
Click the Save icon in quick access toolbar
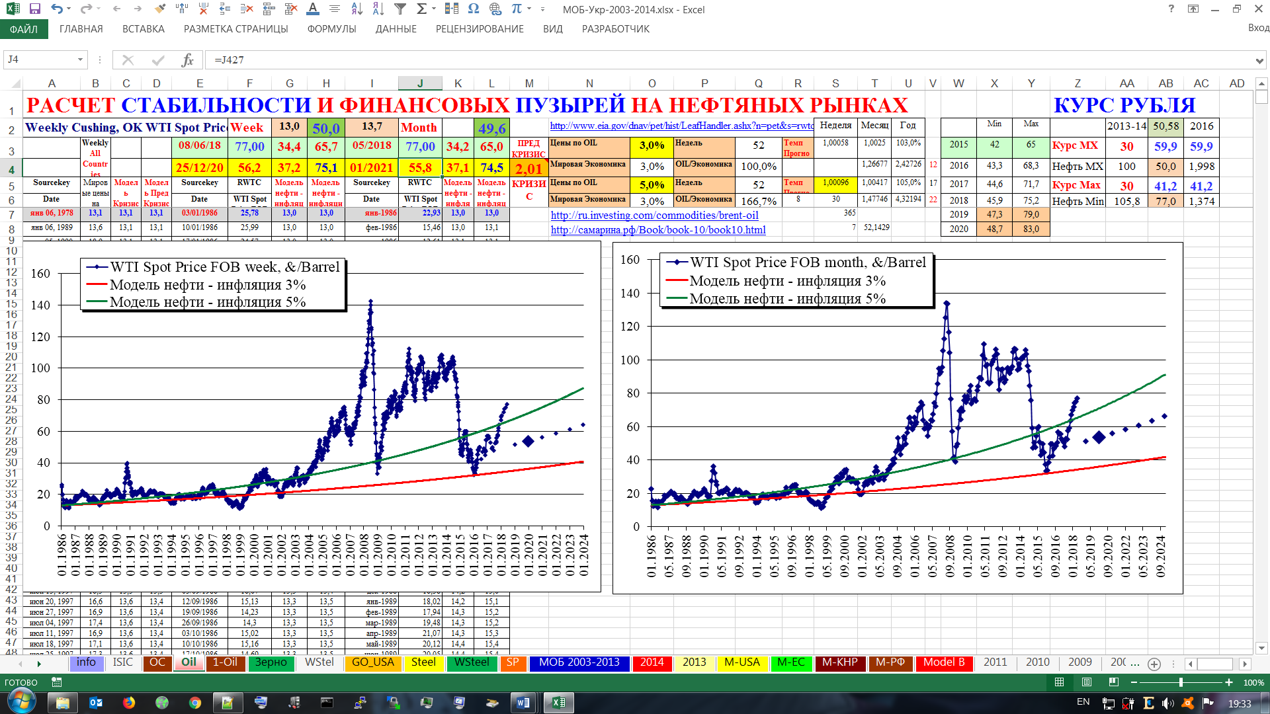(34, 9)
